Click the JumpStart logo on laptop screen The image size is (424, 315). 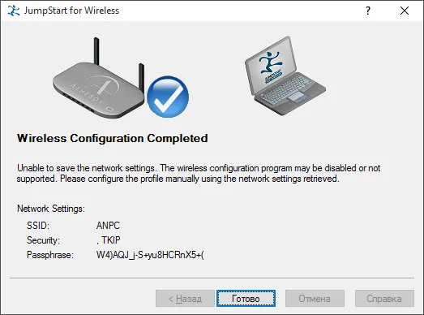point(271,66)
